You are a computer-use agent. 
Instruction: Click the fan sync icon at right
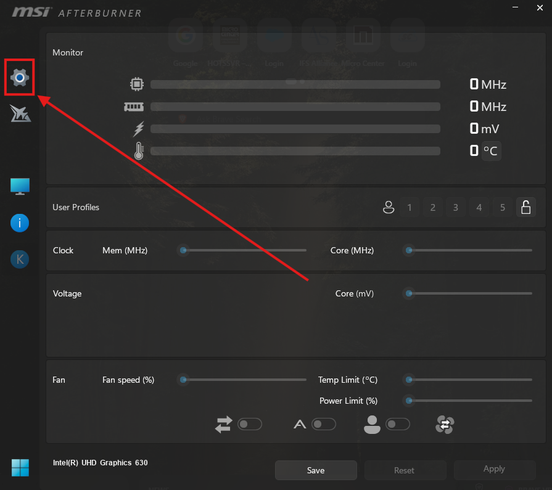click(x=445, y=425)
